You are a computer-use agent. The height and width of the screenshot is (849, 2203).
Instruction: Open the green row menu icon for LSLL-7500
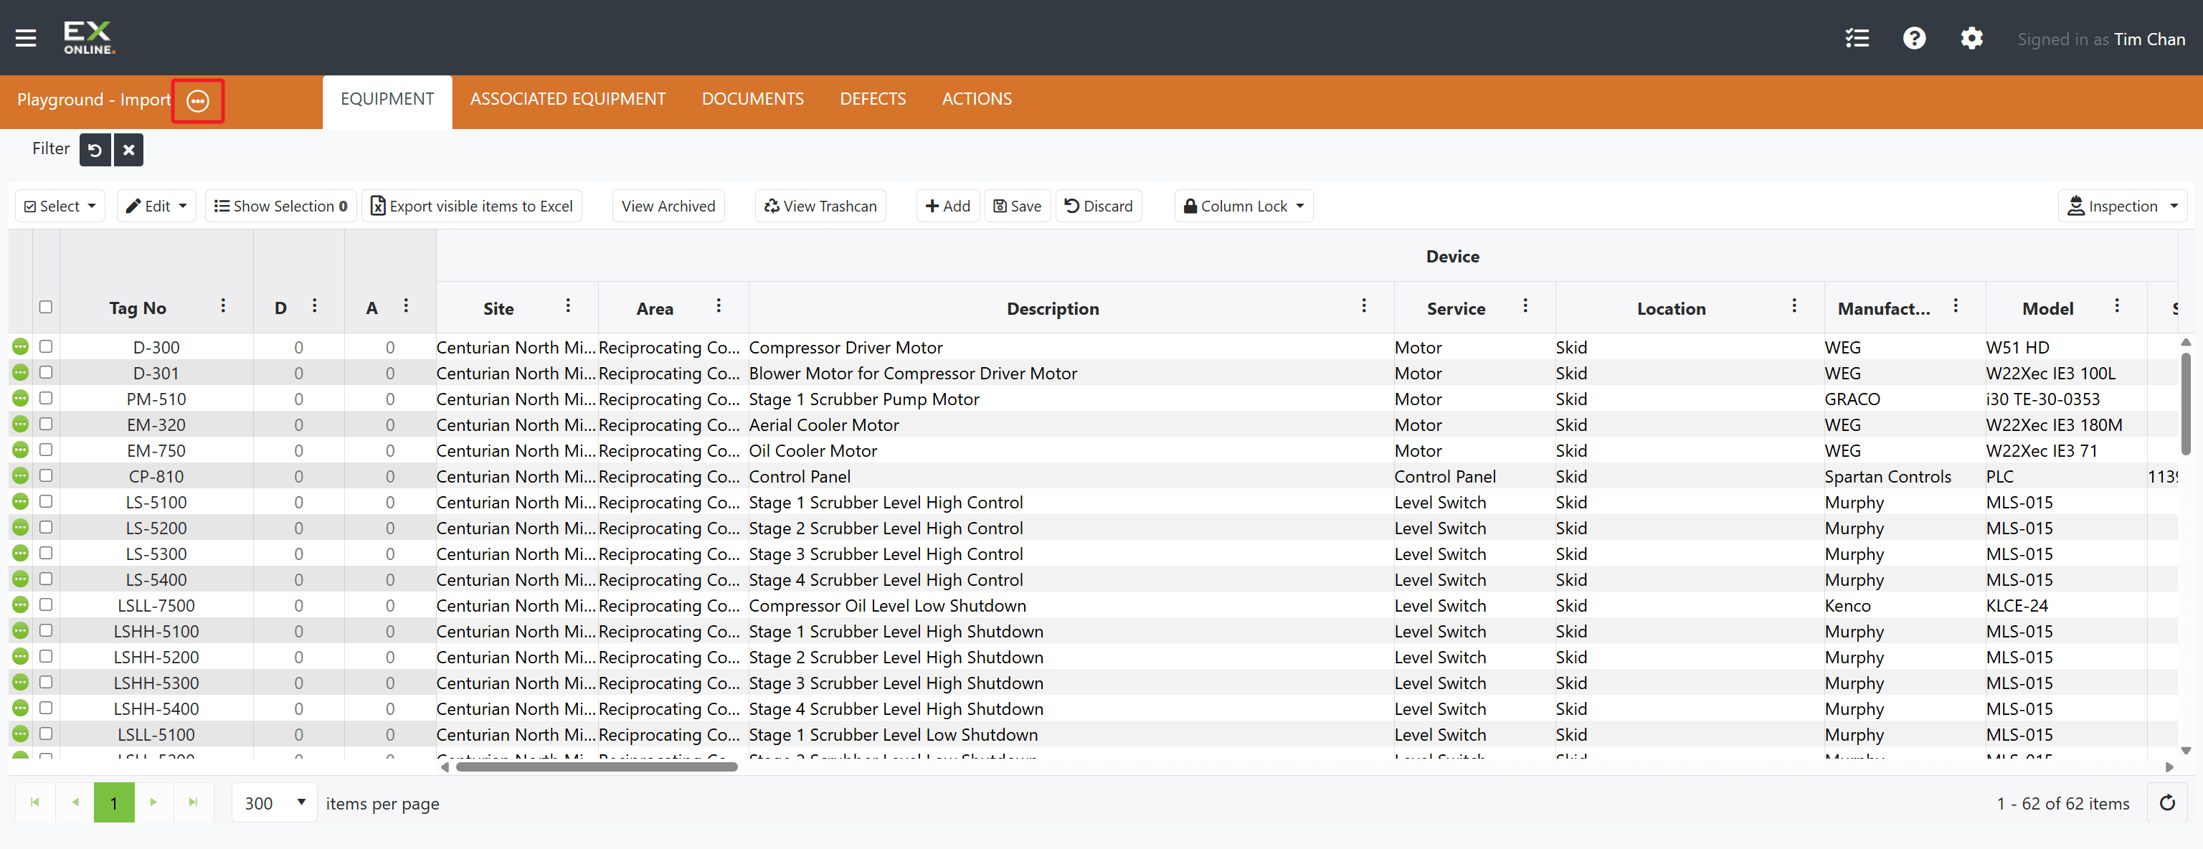pyautogui.click(x=21, y=605)
